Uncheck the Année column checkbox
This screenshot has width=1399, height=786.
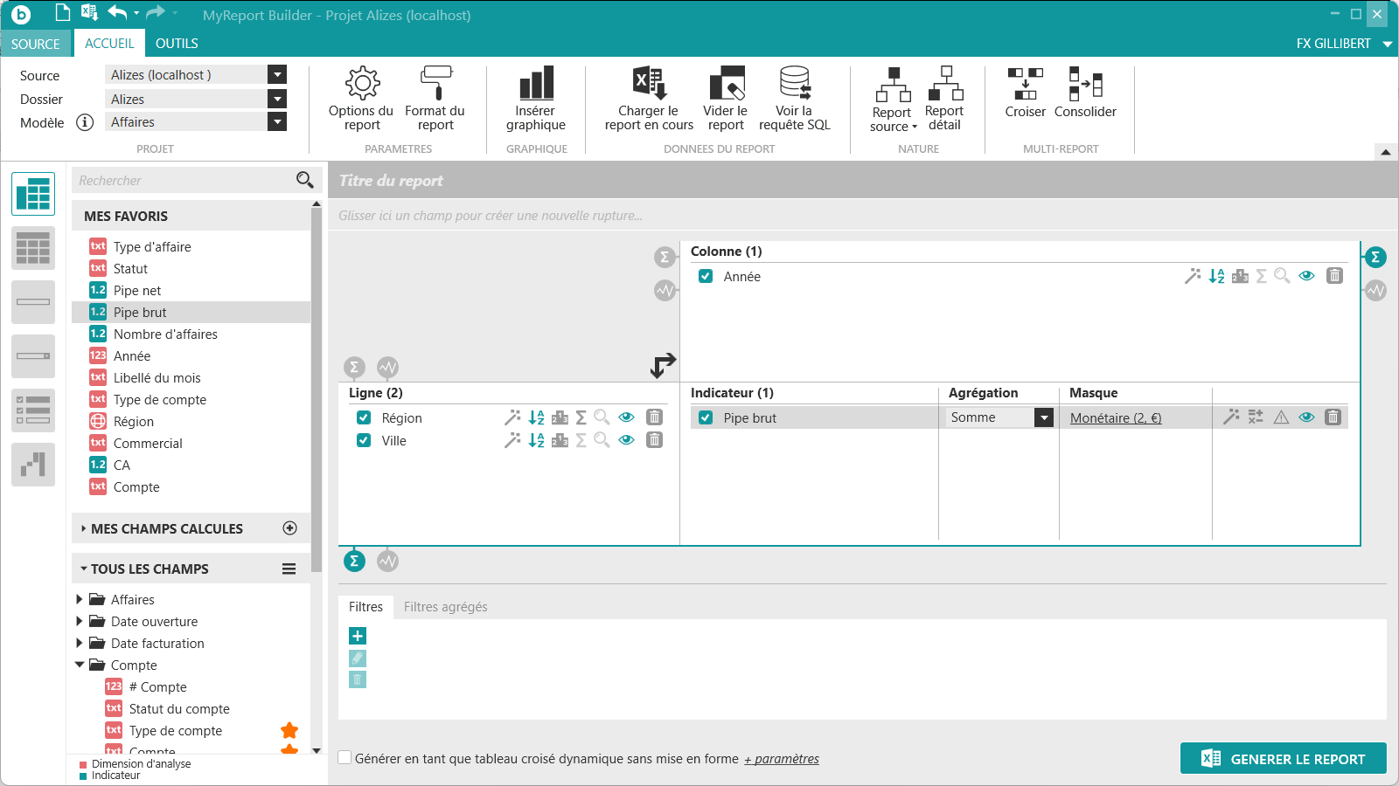706,276
